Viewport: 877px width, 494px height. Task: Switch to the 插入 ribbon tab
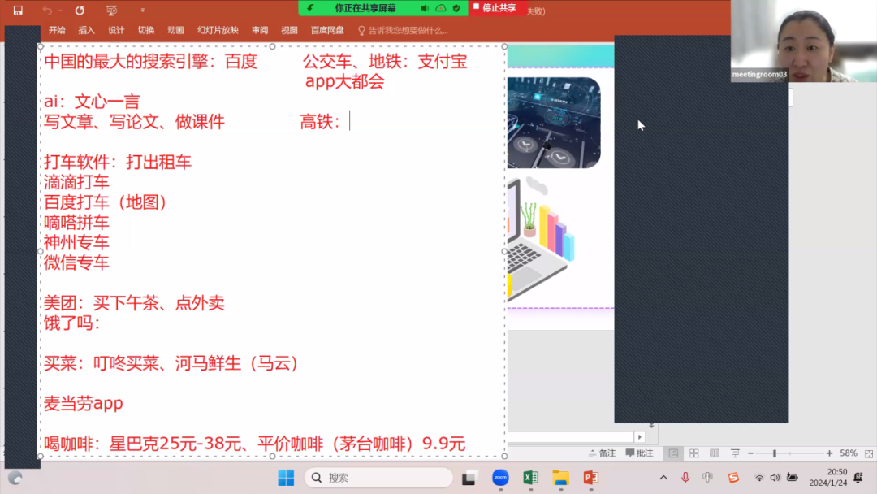[x=85, y=29]
